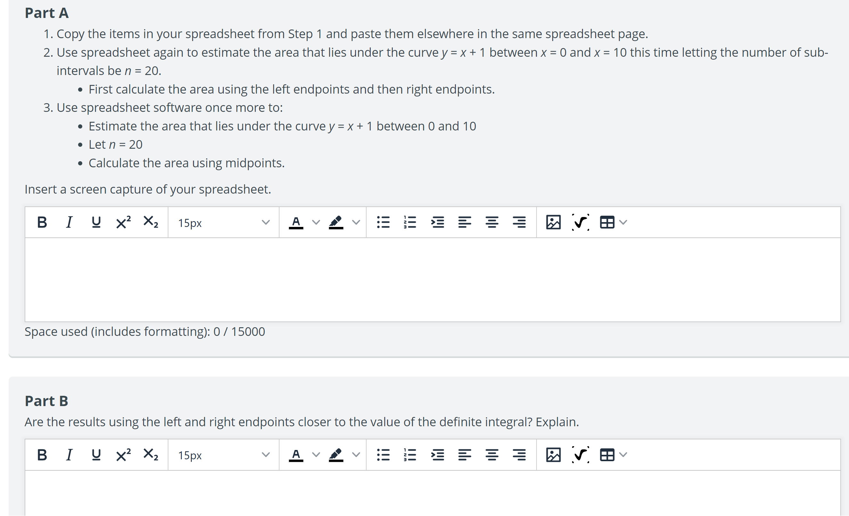Image resolution: width=849 pixels, height=516 pixels.
Task: Toggle Italic in Part A editor
Action: (69, 222)
